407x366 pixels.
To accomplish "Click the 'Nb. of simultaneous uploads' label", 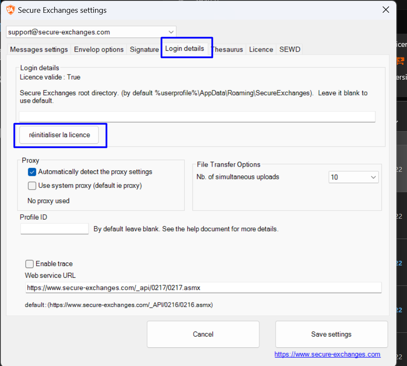I will [238, 177].
